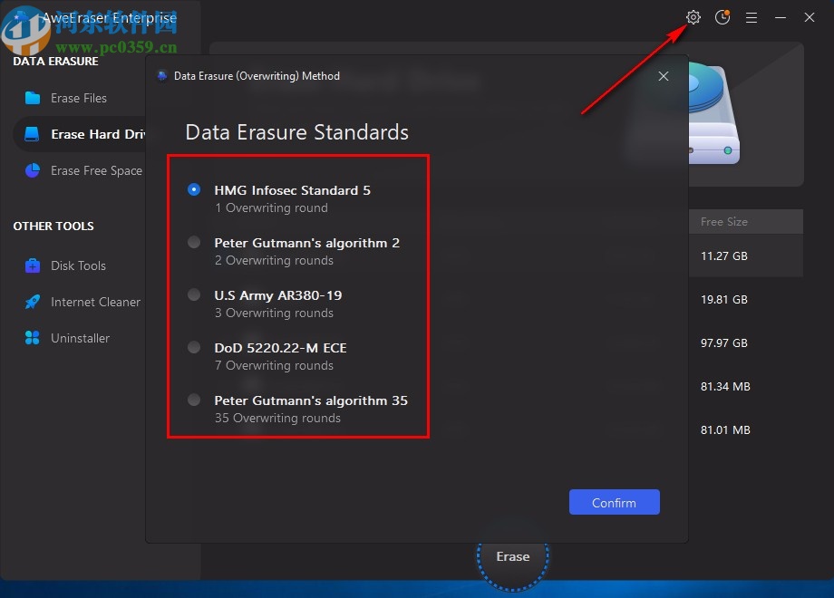Select the drive row with 81.34 MB free
Image resolution: width=834 pixels, height=598 pixels.
coord(746,387)
